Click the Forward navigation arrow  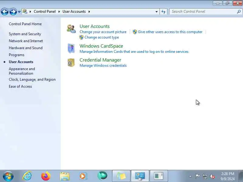click(x=13, y=12)
